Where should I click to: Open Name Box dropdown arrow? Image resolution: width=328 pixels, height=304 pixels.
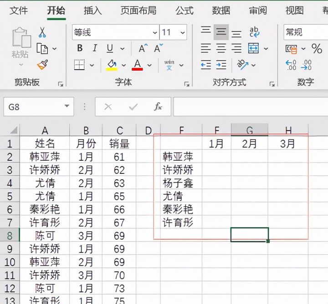(67, 106)
